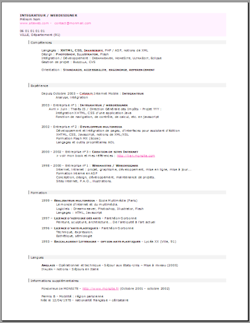Viewport: 250px width, 323px height.
Task: Click the 'Depuis Octobre 2003' experience entry
Action: click(93, 93)
